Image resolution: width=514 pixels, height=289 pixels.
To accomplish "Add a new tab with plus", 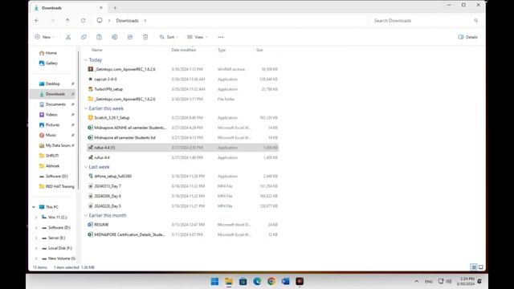I will 115,7.
